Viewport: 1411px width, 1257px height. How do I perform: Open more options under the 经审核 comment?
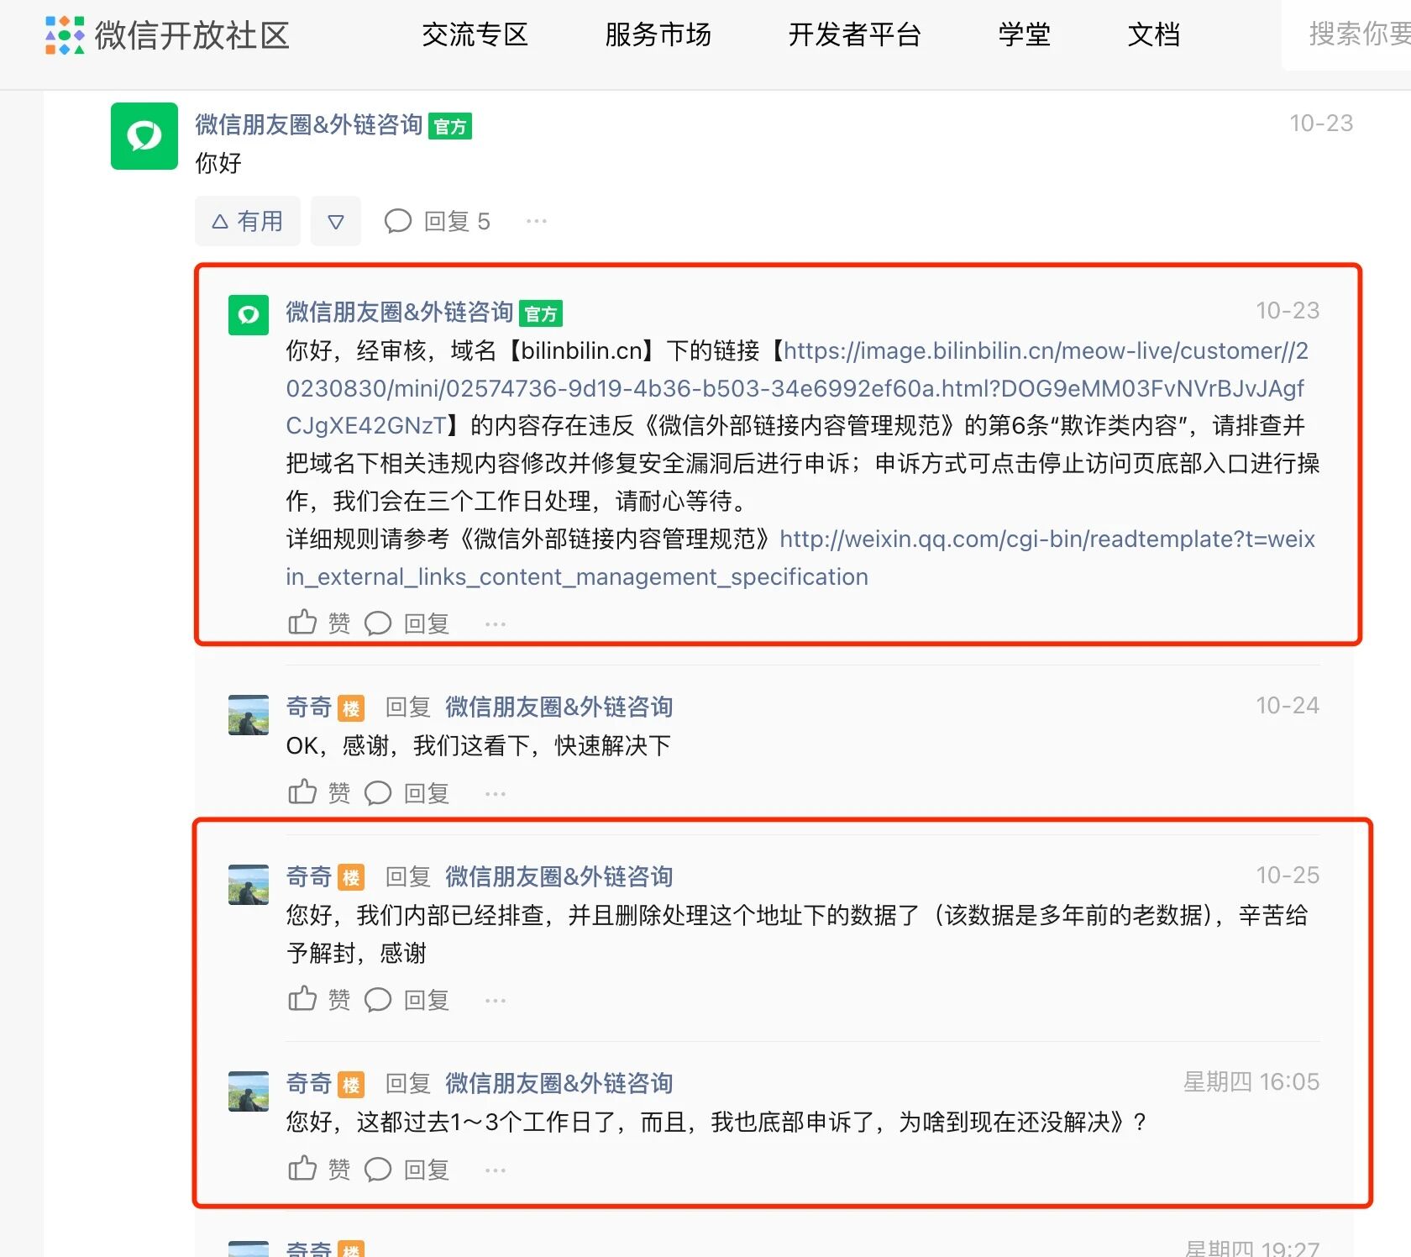[x=496, y=623]
